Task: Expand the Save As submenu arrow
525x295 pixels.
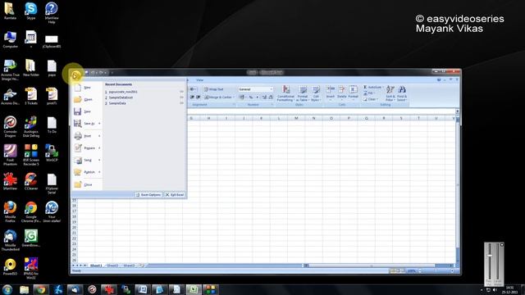Action: point(99,124)
